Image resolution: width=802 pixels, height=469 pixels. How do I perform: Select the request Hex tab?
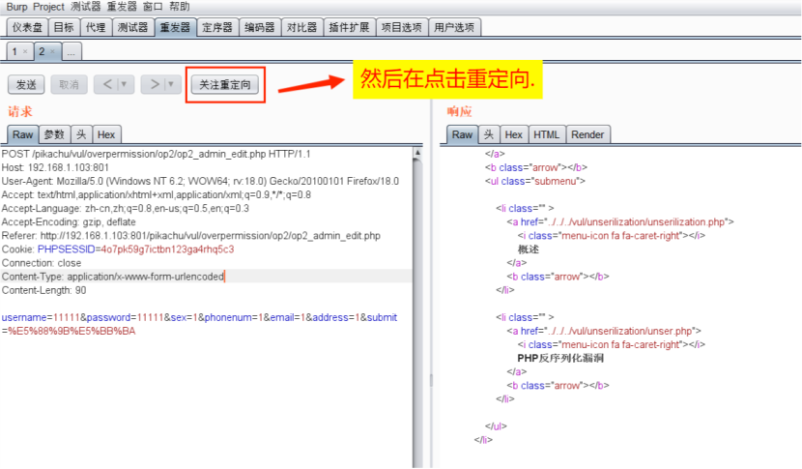tap(106, 134)
